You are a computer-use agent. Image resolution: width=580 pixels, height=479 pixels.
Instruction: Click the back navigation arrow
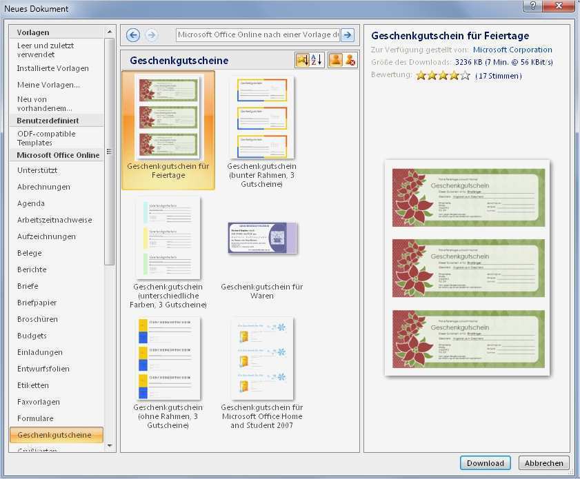[132, 34]
